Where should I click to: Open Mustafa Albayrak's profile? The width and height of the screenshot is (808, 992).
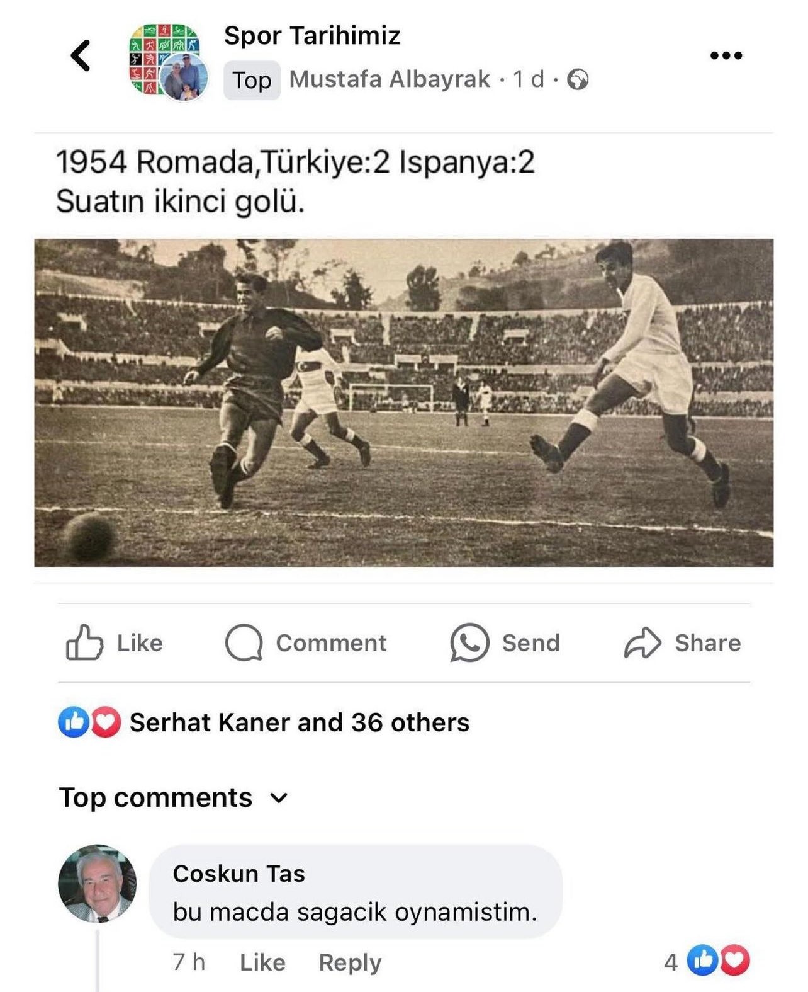pos(389,79)
